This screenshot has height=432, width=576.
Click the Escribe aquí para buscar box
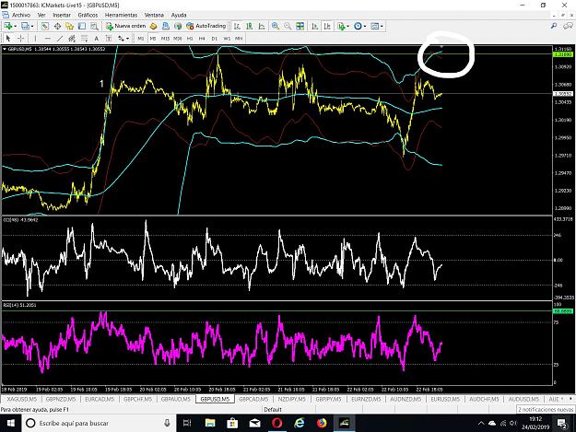pyautogui.click(x=99, y=423)
